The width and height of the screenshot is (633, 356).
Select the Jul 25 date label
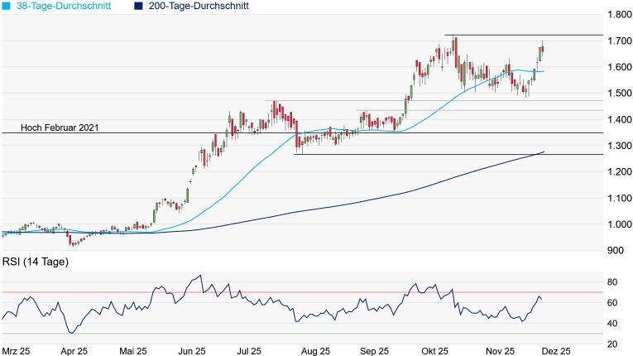pyautogui.click(x=250, y=351)
